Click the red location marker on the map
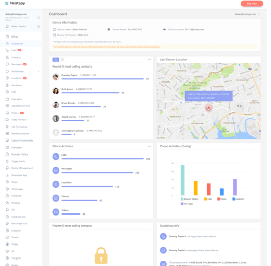 209,108
